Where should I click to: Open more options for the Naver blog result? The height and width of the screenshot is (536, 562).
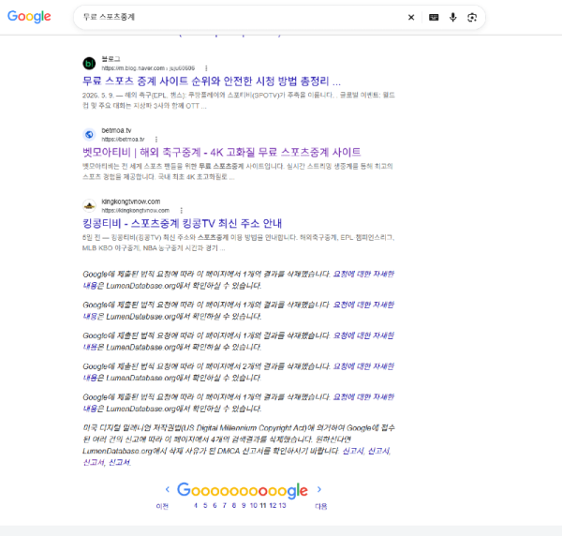(x=206, y=68)
